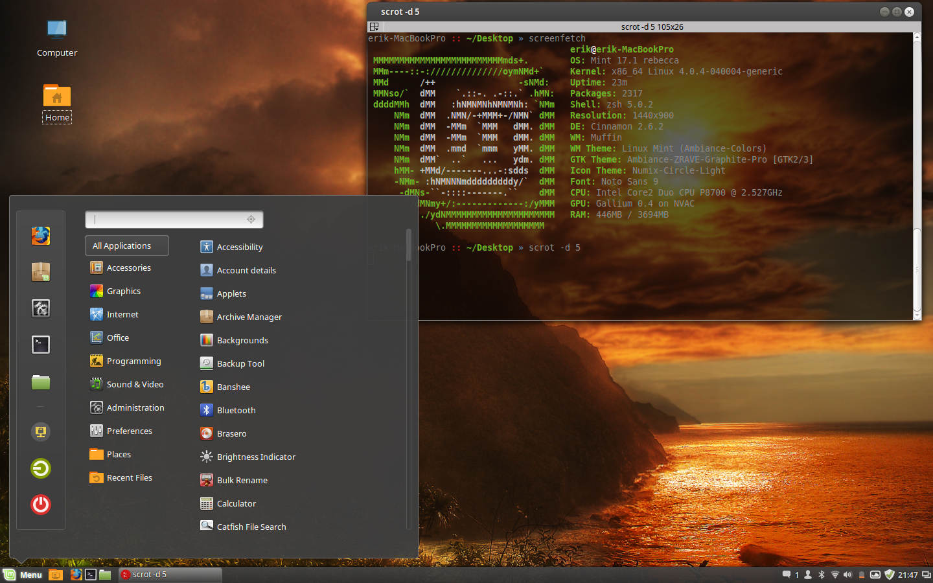933x583 pixels.
Task: Open the Sound & Video category
Action: 127,384
